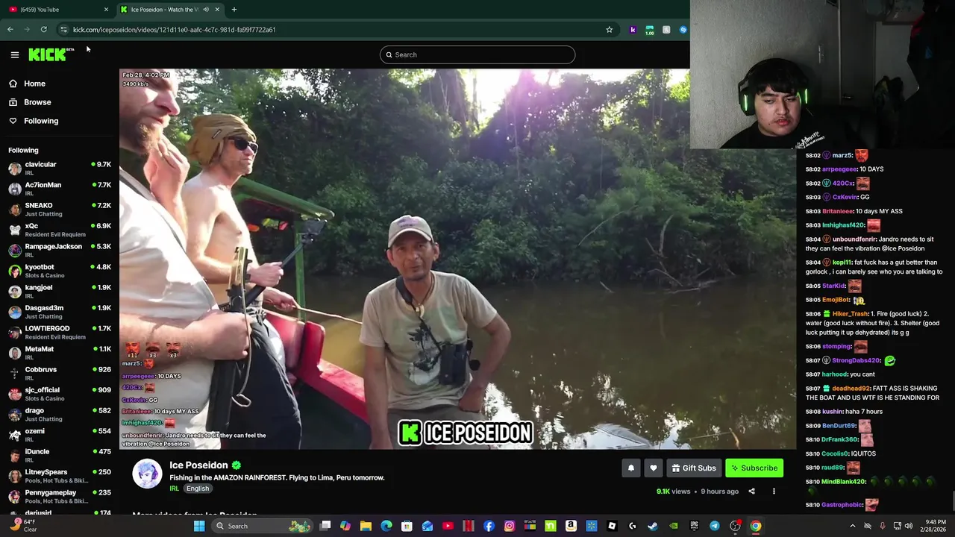
Task: Open the 1.00 browser extension icon
Action: pyautogui.click(x=649, y=29)
